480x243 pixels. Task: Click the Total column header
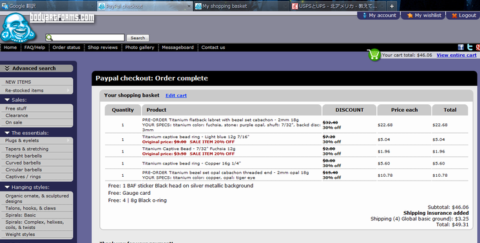pos(450,110)
